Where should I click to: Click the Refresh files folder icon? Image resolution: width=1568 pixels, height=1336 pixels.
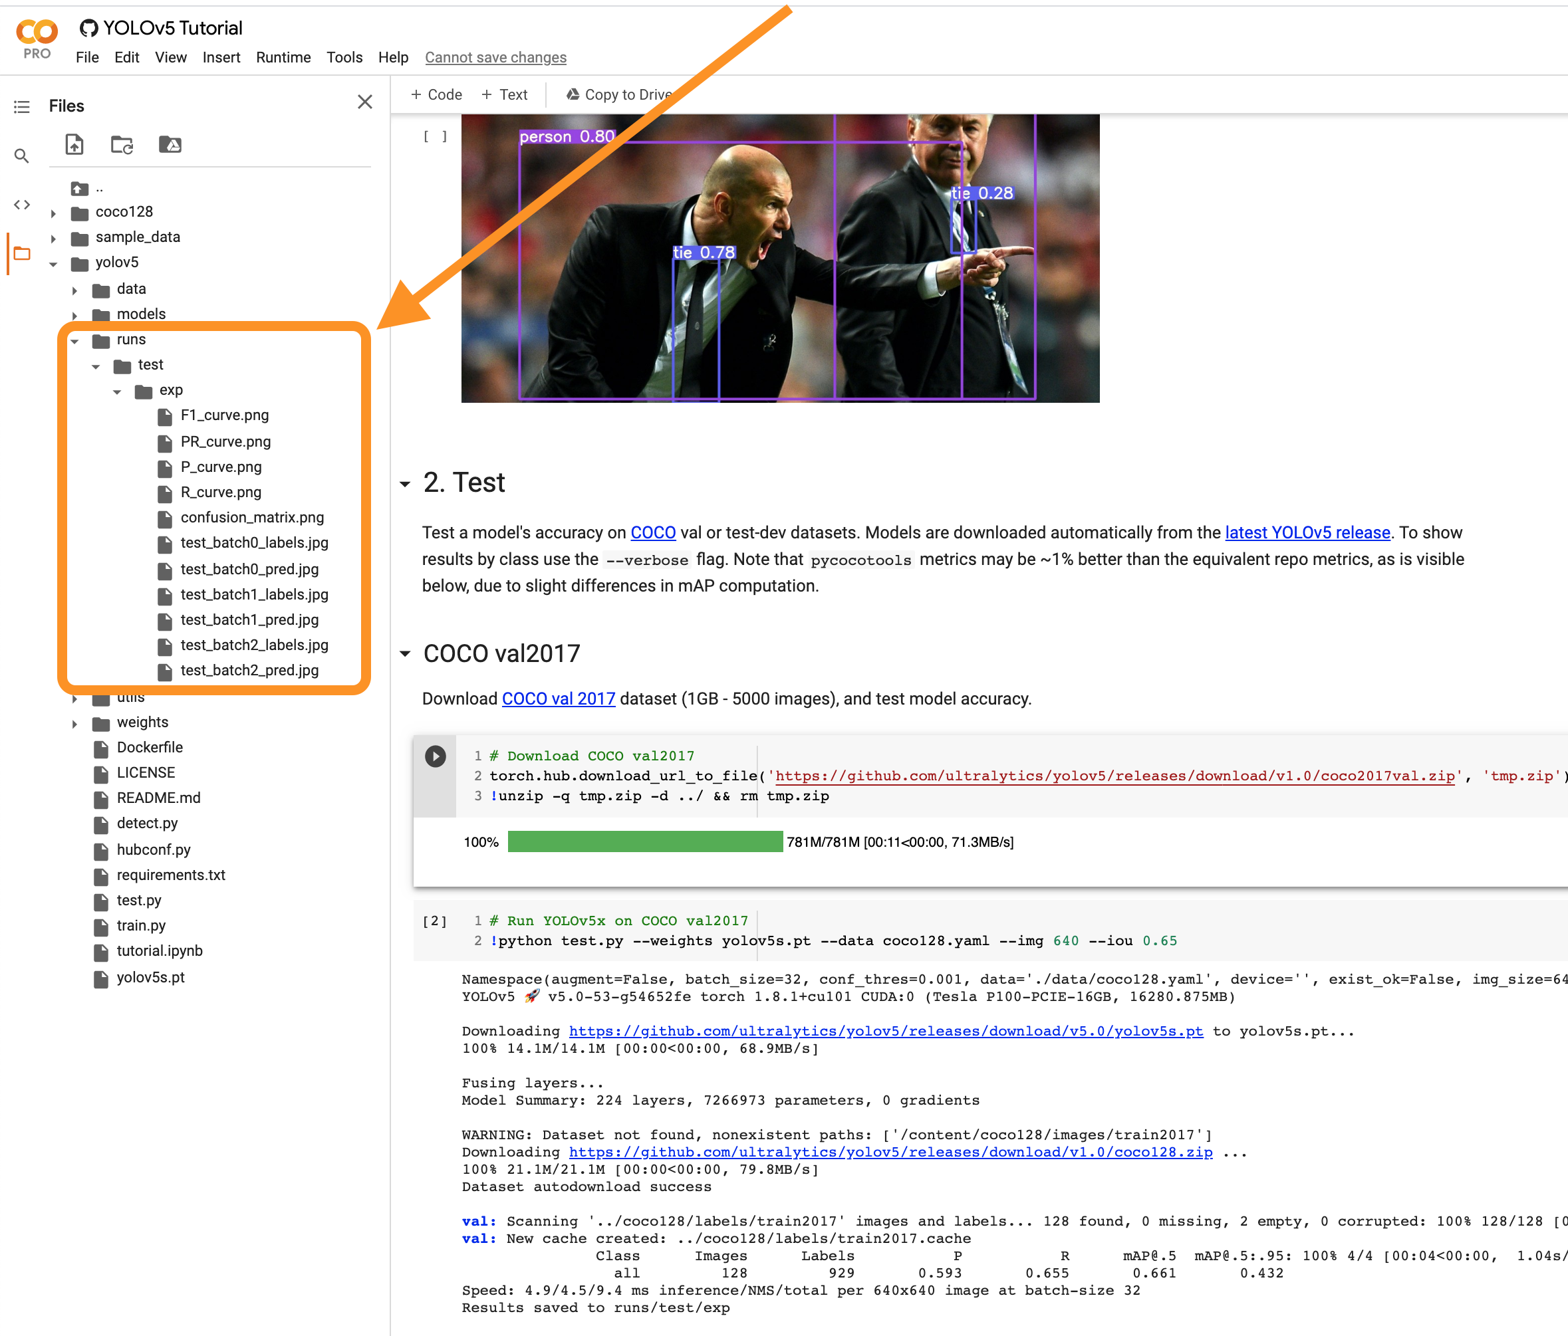[122, 144]
